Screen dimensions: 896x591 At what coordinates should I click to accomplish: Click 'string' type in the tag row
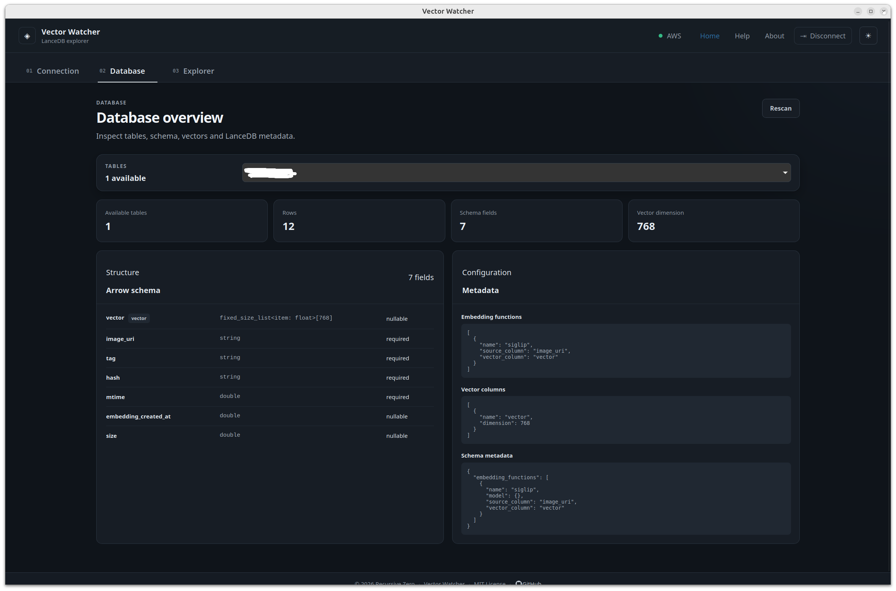pos(230,357)
